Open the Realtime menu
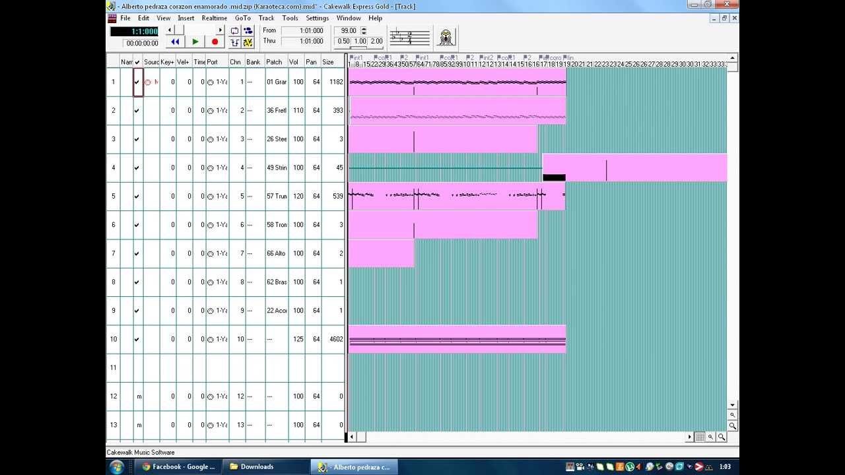The width and height of the screenshot is (845, 475). coord(215,18)
